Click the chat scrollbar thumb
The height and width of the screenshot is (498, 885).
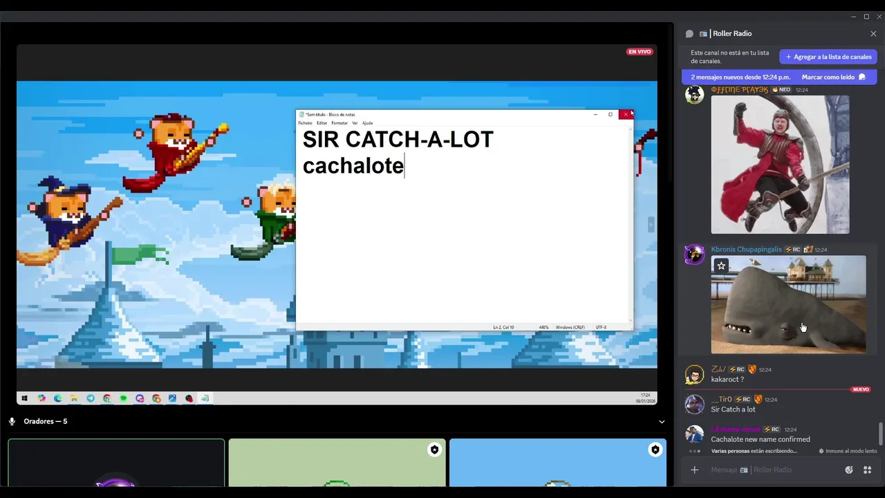pyautogui.click(x=880, y=434)
